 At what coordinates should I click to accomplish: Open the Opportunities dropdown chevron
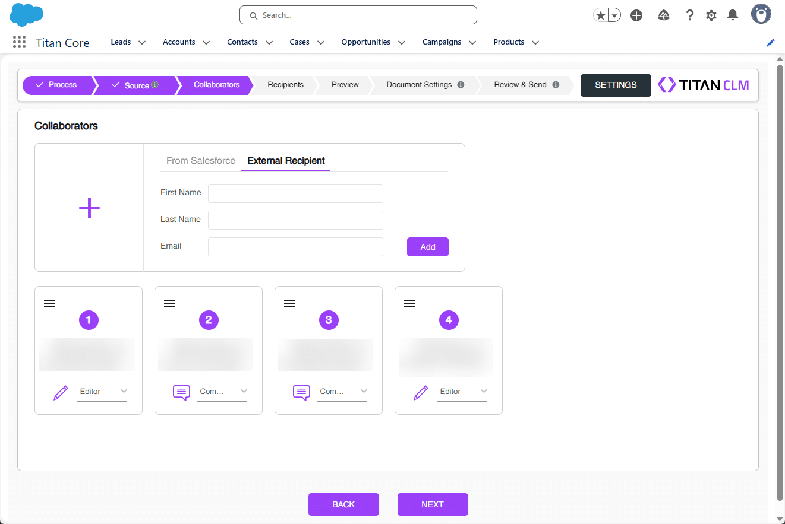pyautogui.click(x=402, y=42)
